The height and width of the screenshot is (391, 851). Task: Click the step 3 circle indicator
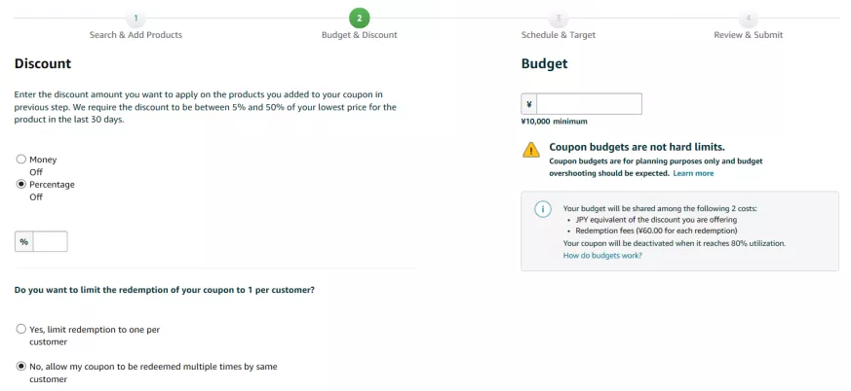[x=558, y=18]
